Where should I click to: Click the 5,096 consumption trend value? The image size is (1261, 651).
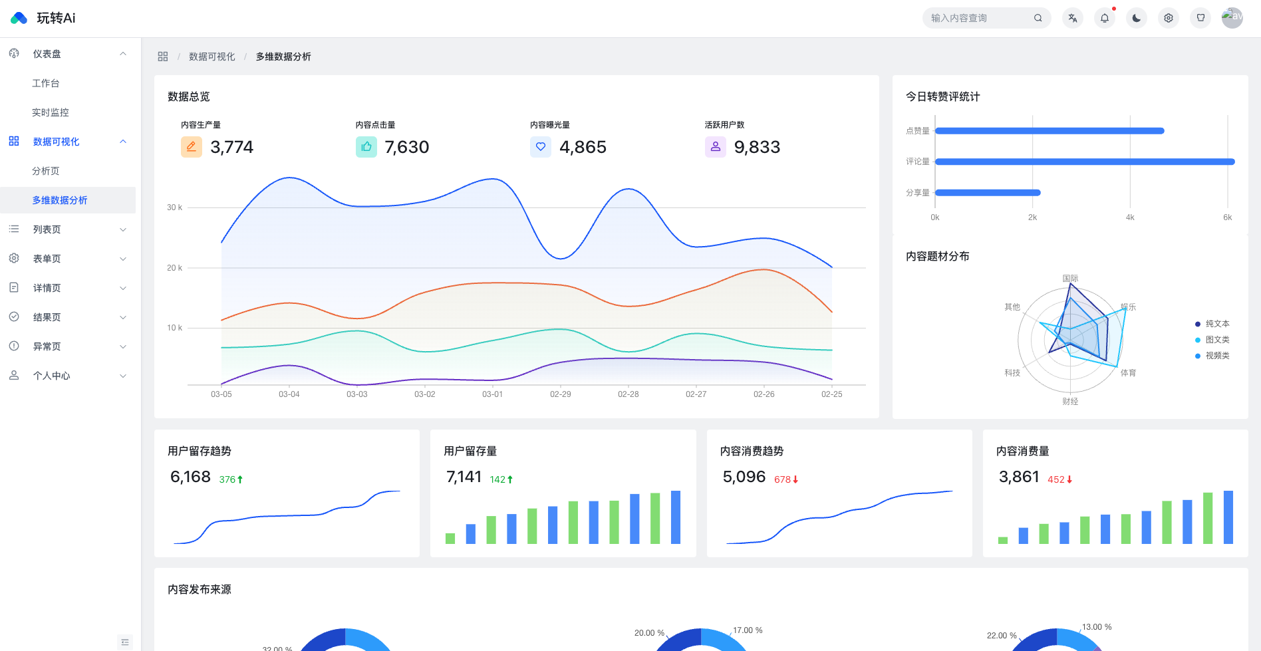[x=744, y=477]
